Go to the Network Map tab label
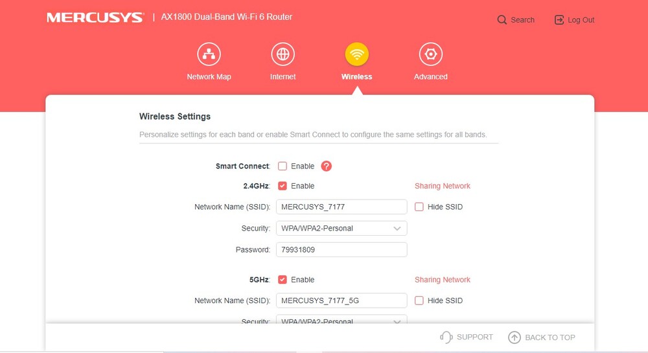Image resolution: width=648 pixels, height=353 pixels. pos(209,77)
